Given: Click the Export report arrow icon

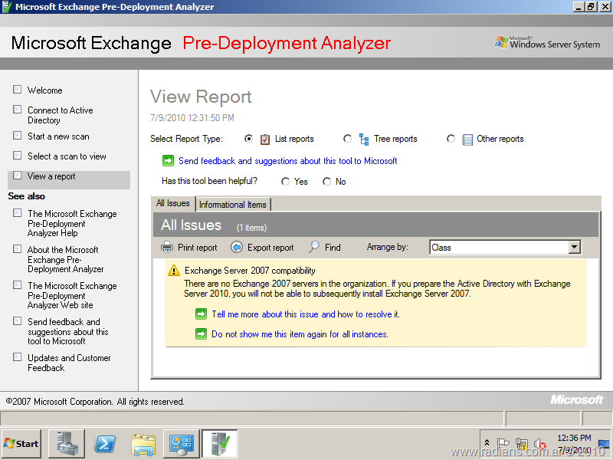Looking at the screenshot, I should click(237, 248).
